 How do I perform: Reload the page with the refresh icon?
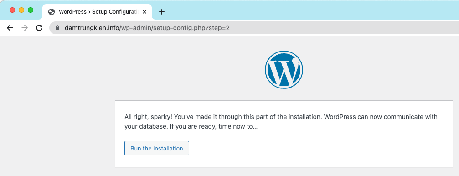point(39,28)
